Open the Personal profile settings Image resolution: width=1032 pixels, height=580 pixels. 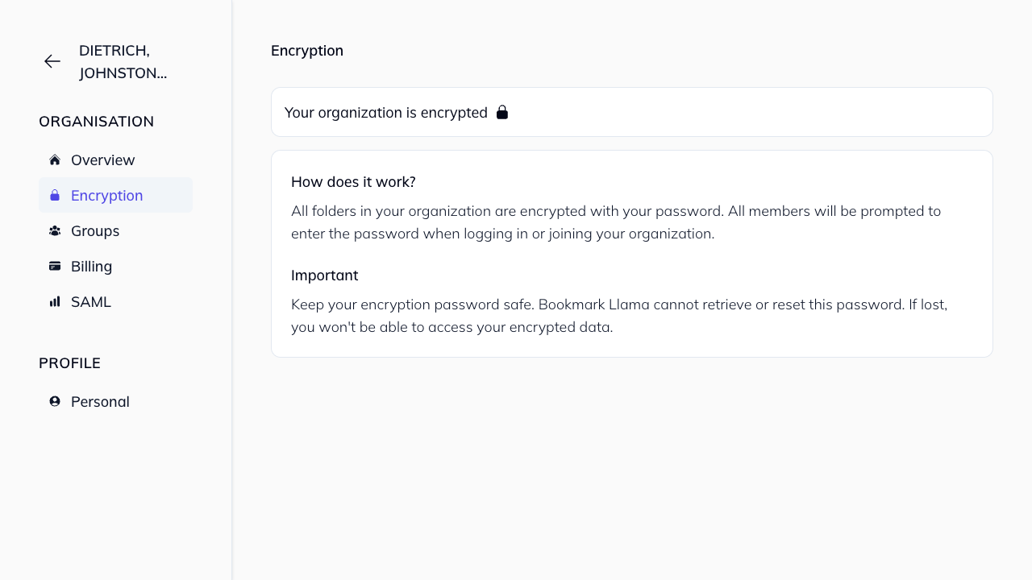(100, 401)
